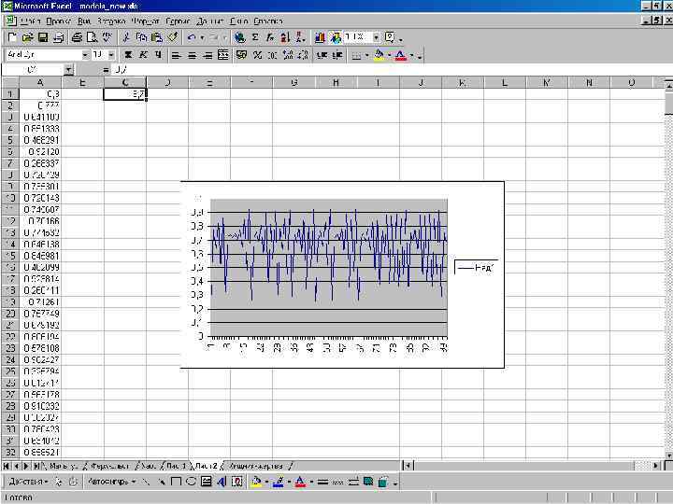This screenshot has height=504, width=673.
Task: Open the Name Box dropdown arrow
Action: pyautogui.click(x=68, y=70)
